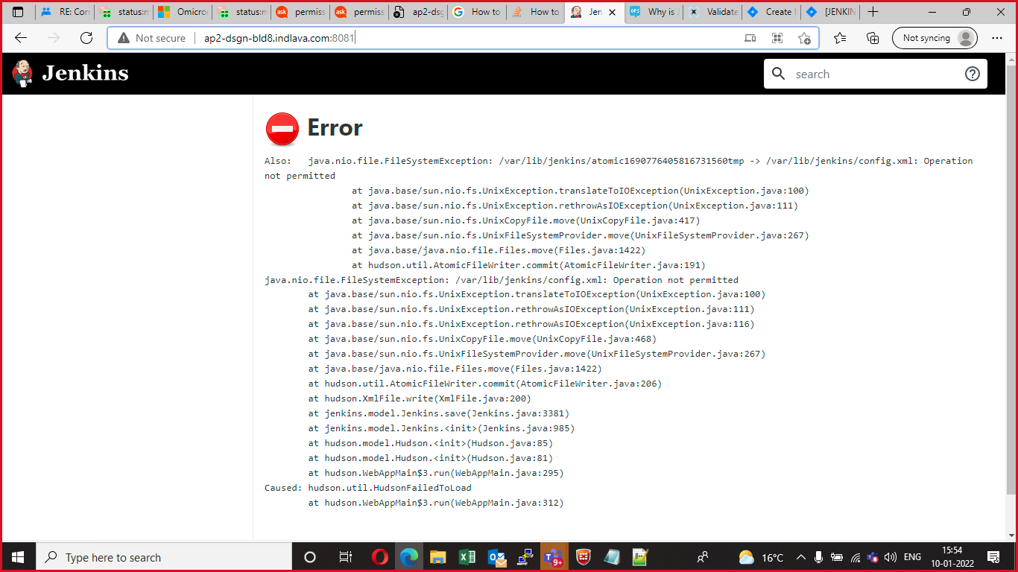Viewport: 1018px width, 572px height.
Task: Go back to the previous page
Action: pos(20,38)
